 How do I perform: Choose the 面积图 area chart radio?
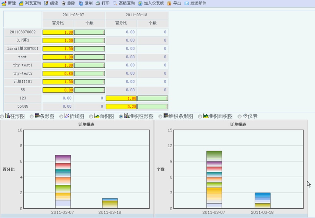[91, 117]
